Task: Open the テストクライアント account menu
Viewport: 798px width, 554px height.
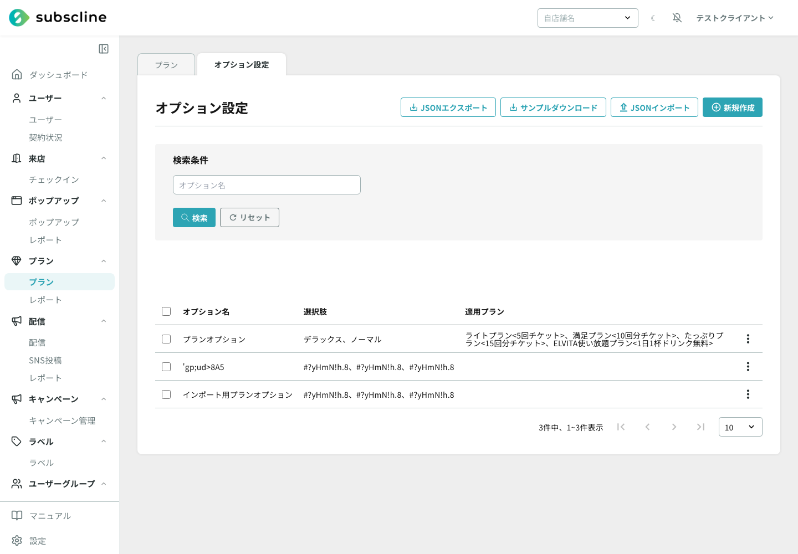Action: pyautogui.click(x=735, y=18)
